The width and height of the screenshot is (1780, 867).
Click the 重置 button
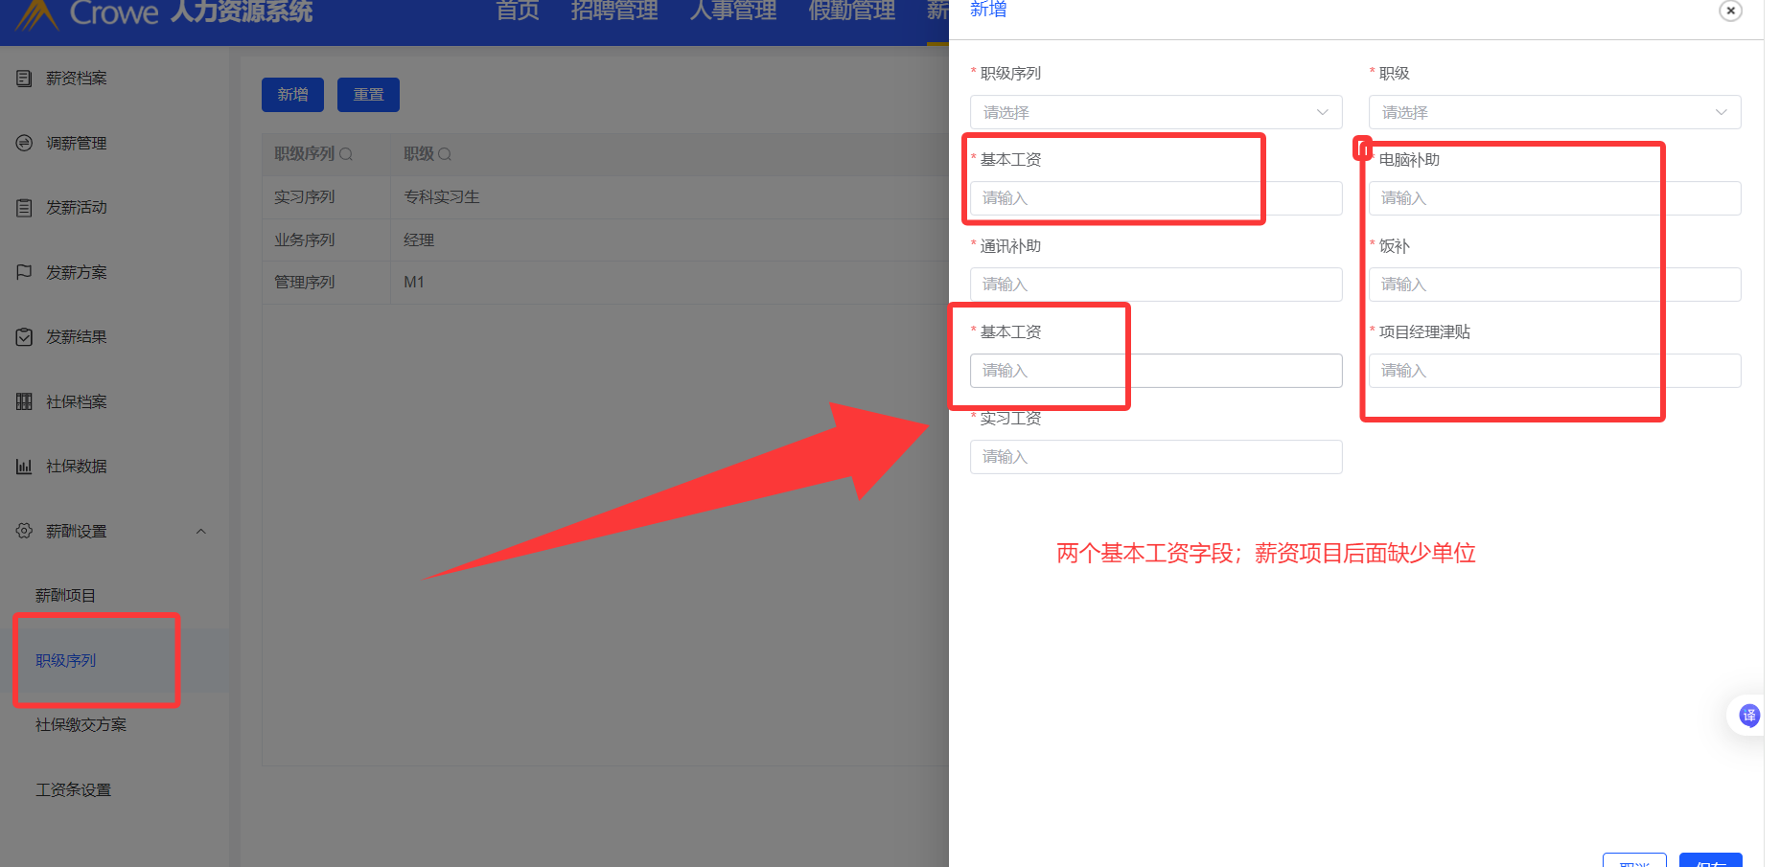tap(368, 95)
